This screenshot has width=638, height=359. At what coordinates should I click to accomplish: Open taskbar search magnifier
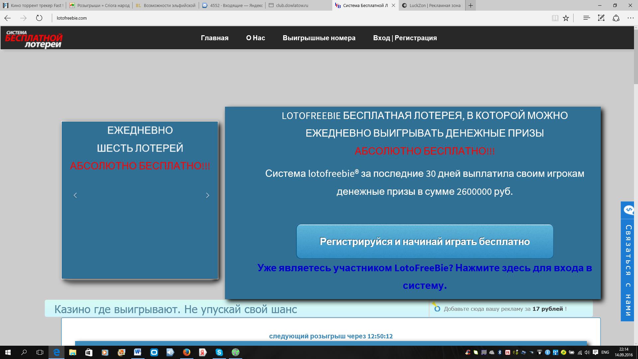[x=24, y=352]
